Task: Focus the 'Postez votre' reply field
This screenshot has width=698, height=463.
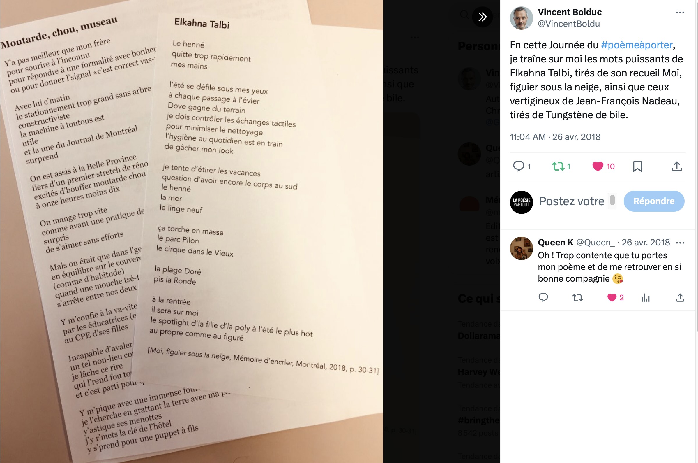Action: click(572, 201)
